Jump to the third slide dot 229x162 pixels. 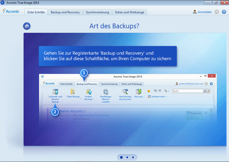[133, 157]
